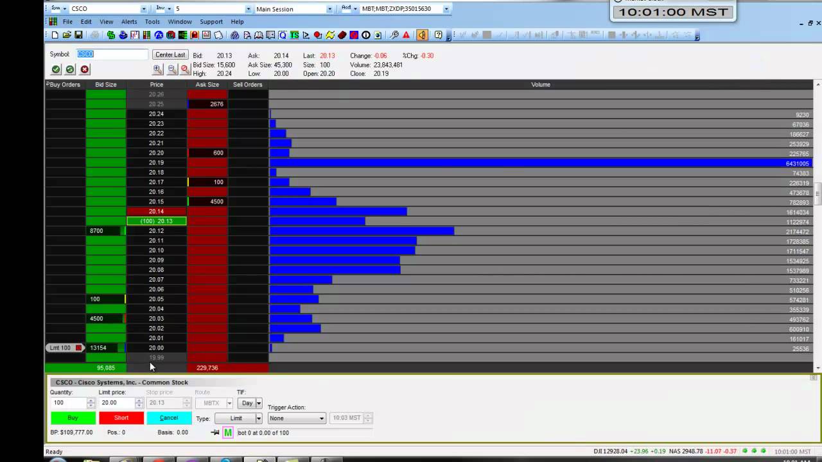Click the open book toolbar icon

pyautogui.click(x=258, y=35)
